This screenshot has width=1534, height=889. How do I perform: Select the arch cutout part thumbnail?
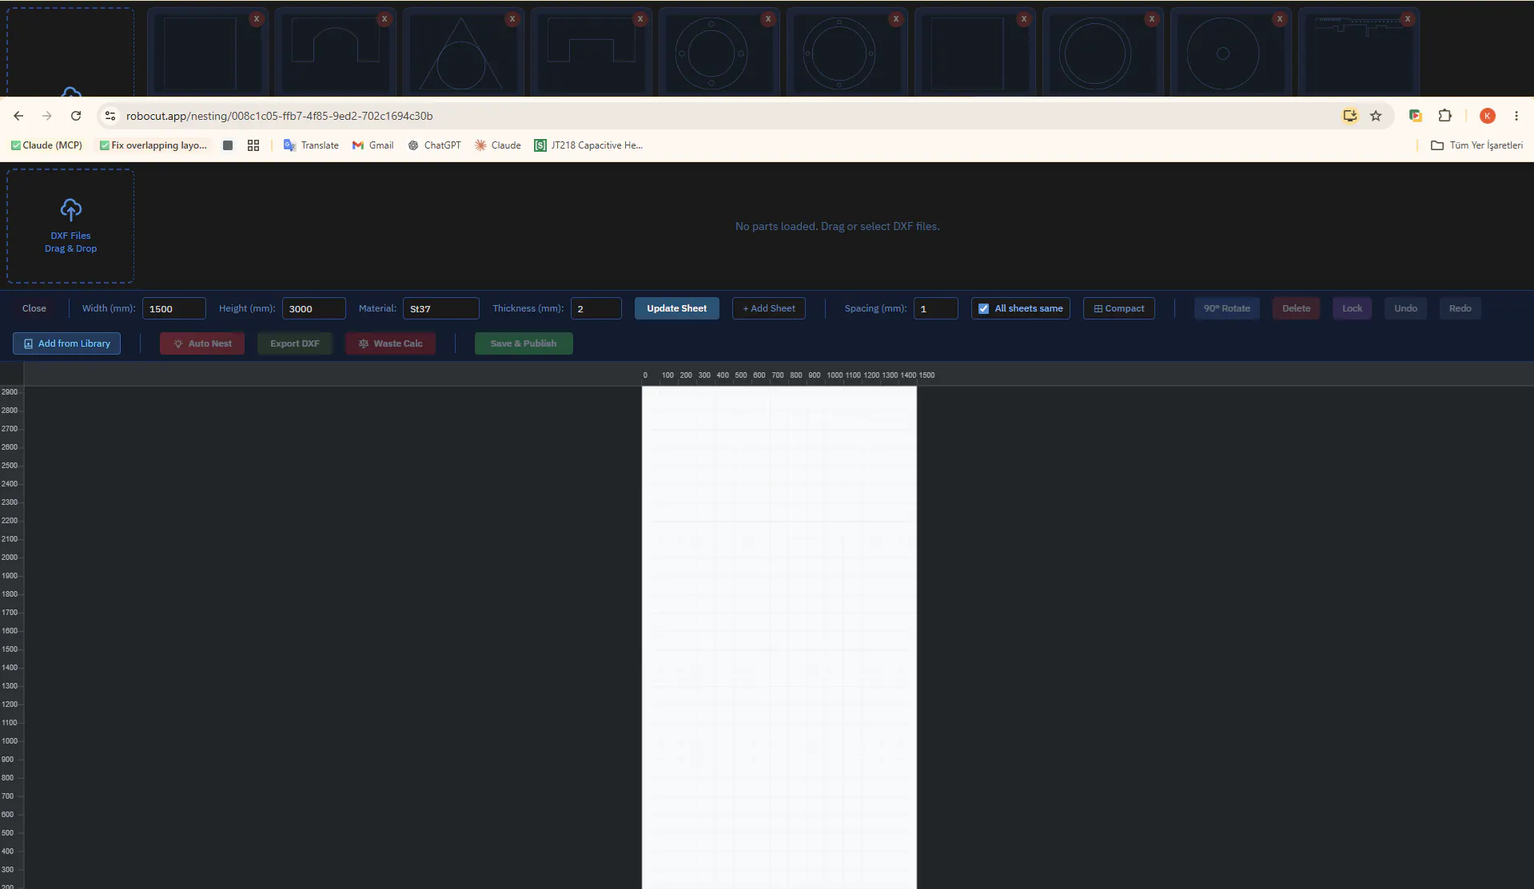pyautogui.click(x=336, y=53)
